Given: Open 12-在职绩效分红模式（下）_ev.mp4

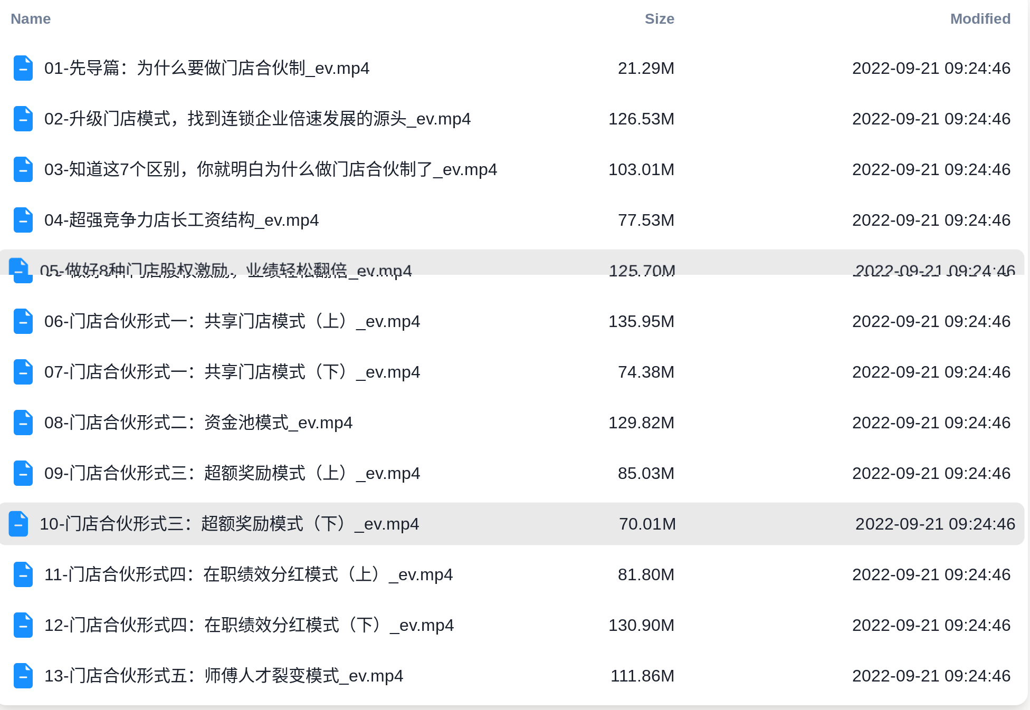Looking at the screenshot, I should [249, 625].
